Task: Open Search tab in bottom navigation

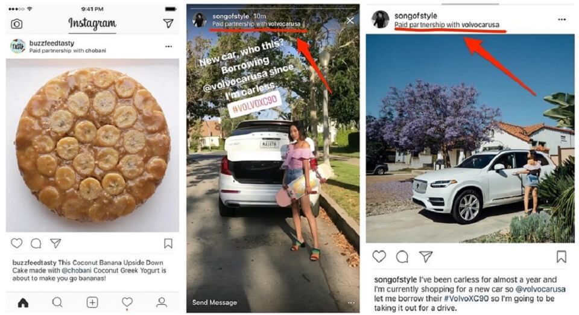Action: pyautogui.click(x=57, y=302)
